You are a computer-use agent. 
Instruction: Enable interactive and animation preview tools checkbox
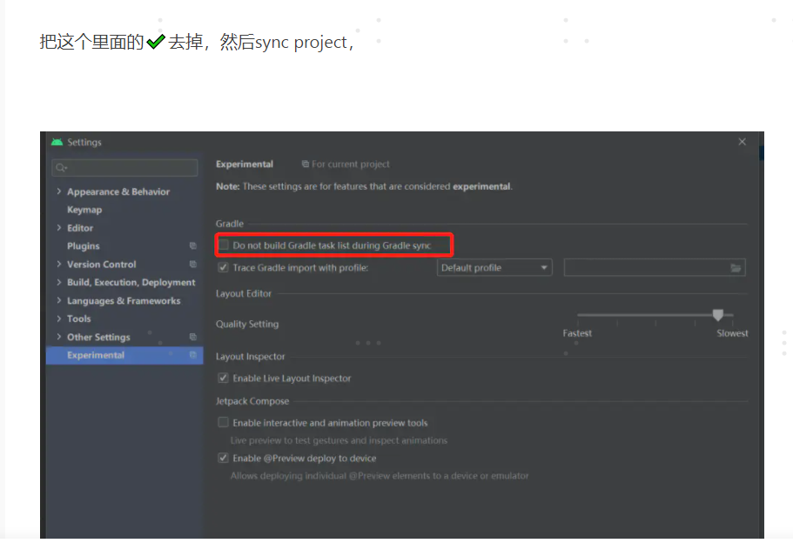tap(223, 422)
